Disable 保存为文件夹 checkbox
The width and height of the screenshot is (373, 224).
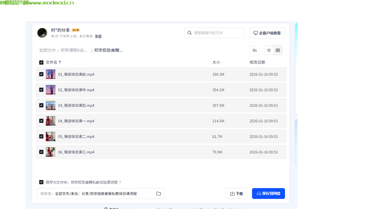[x=41, y=182]
